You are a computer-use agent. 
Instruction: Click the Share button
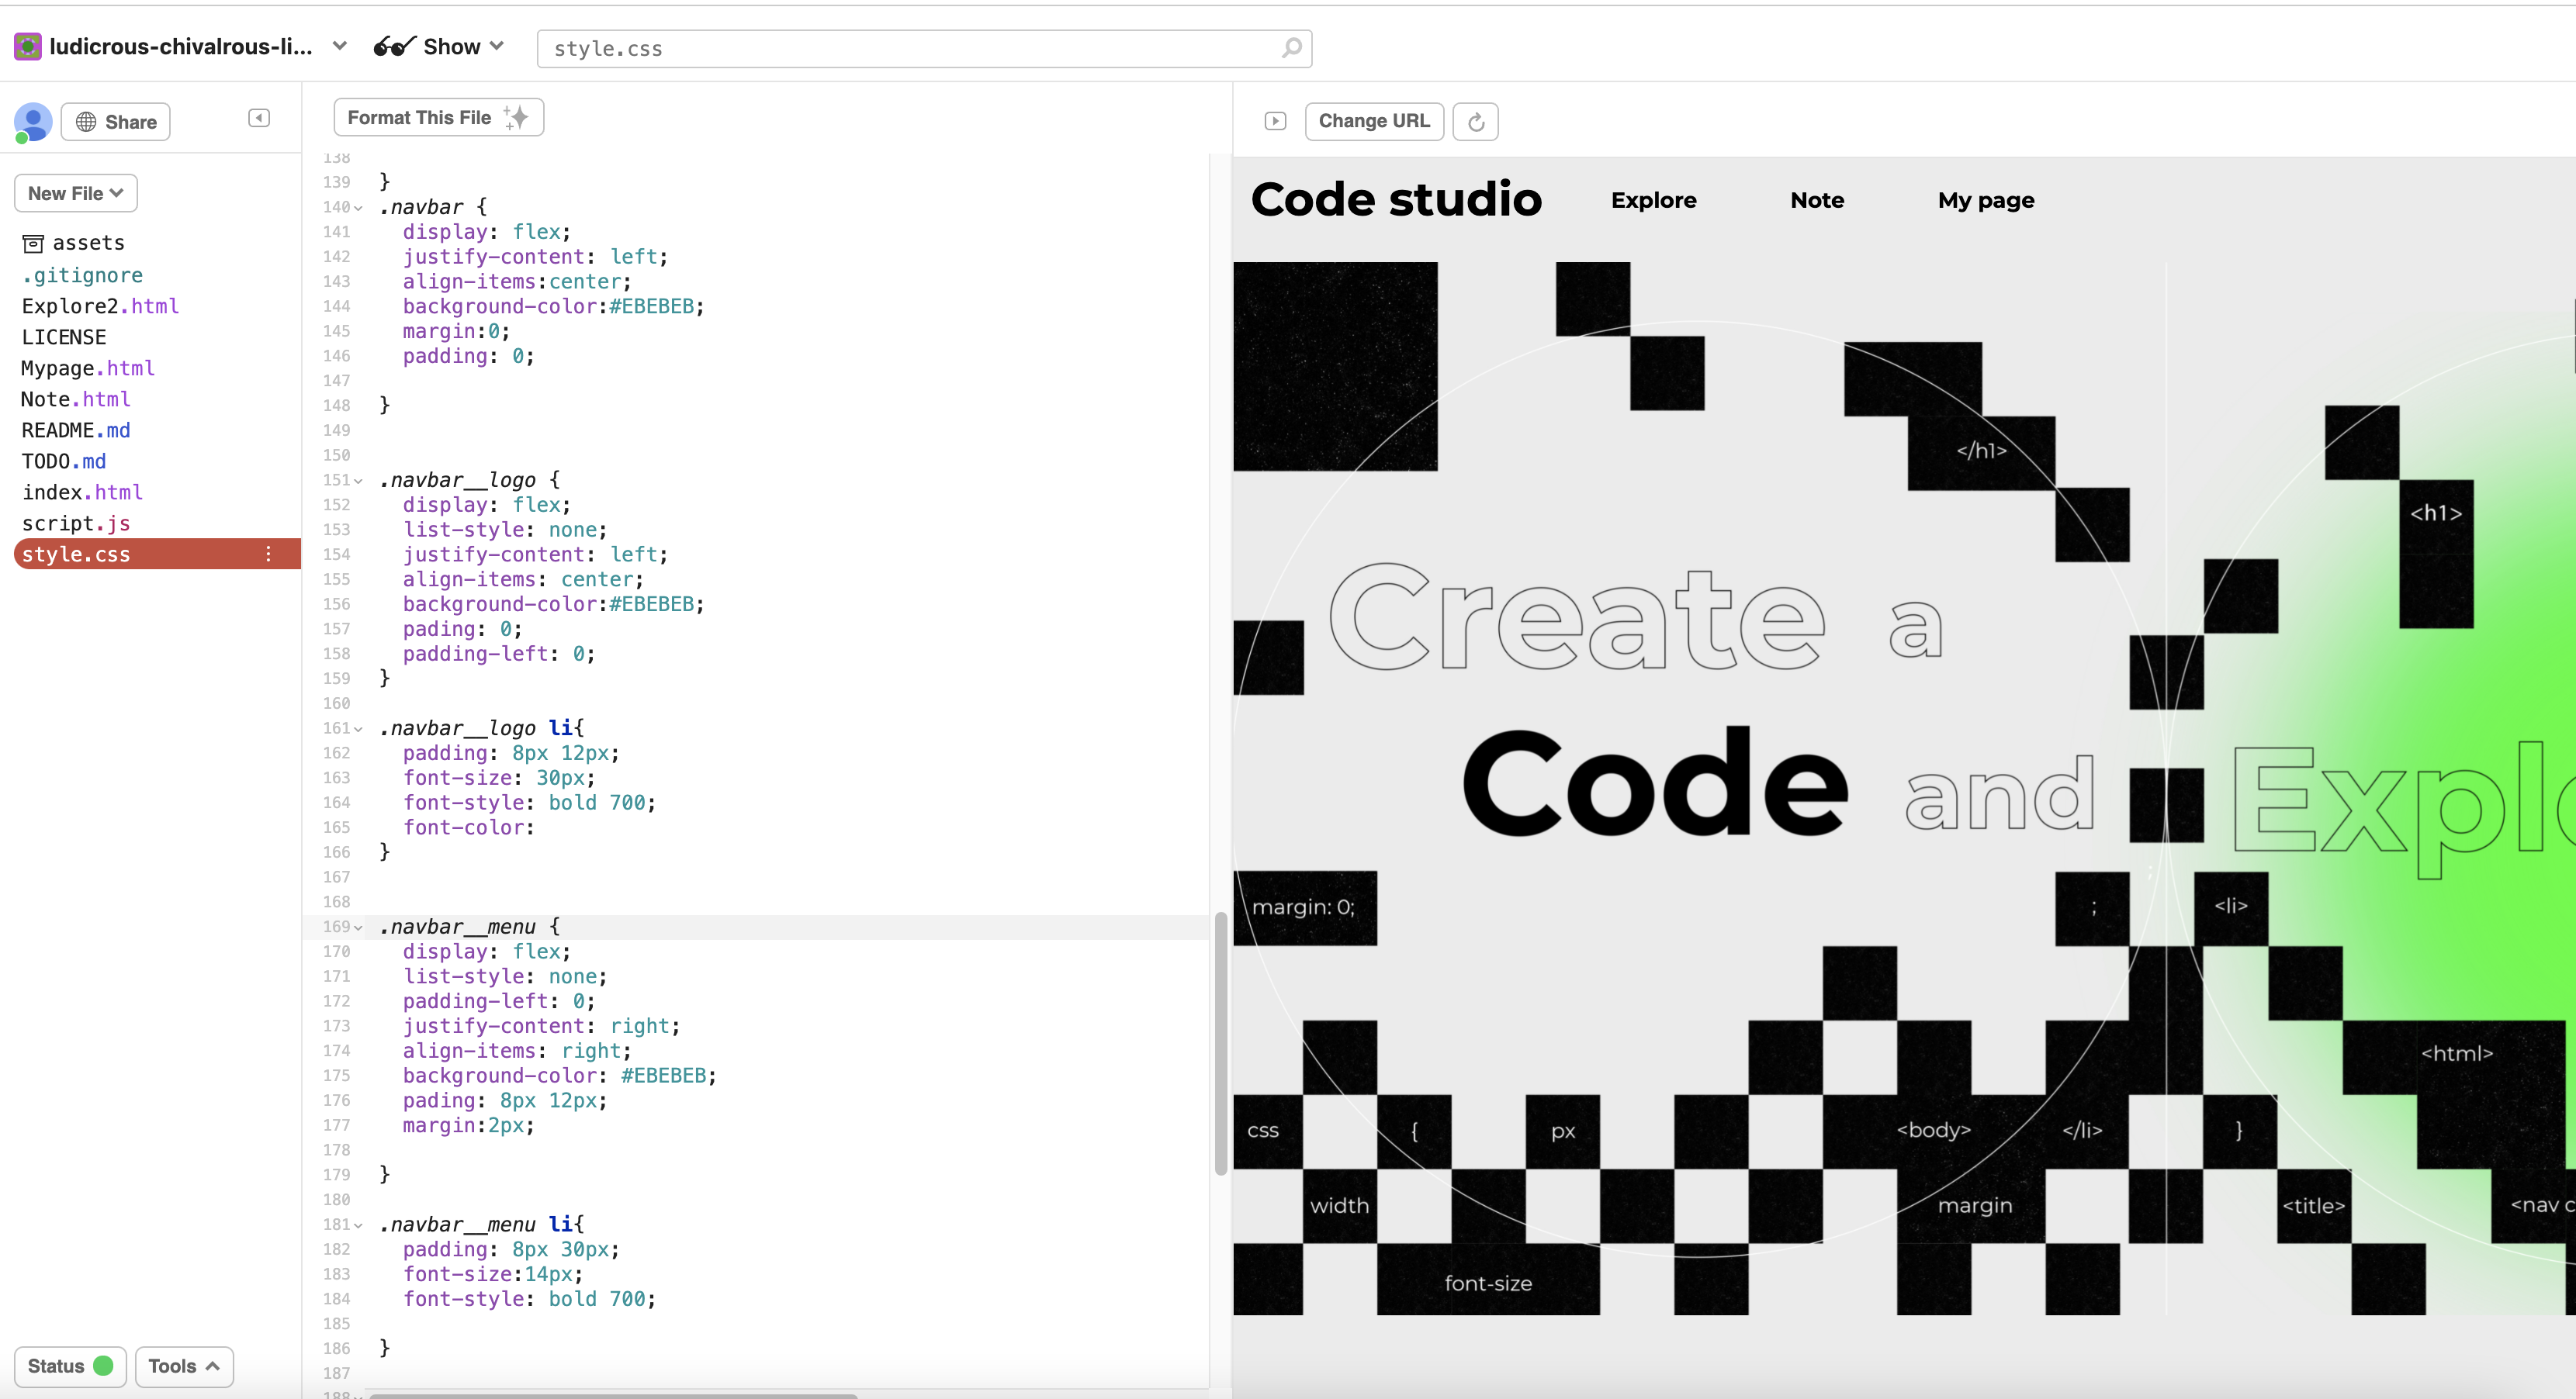116,122
